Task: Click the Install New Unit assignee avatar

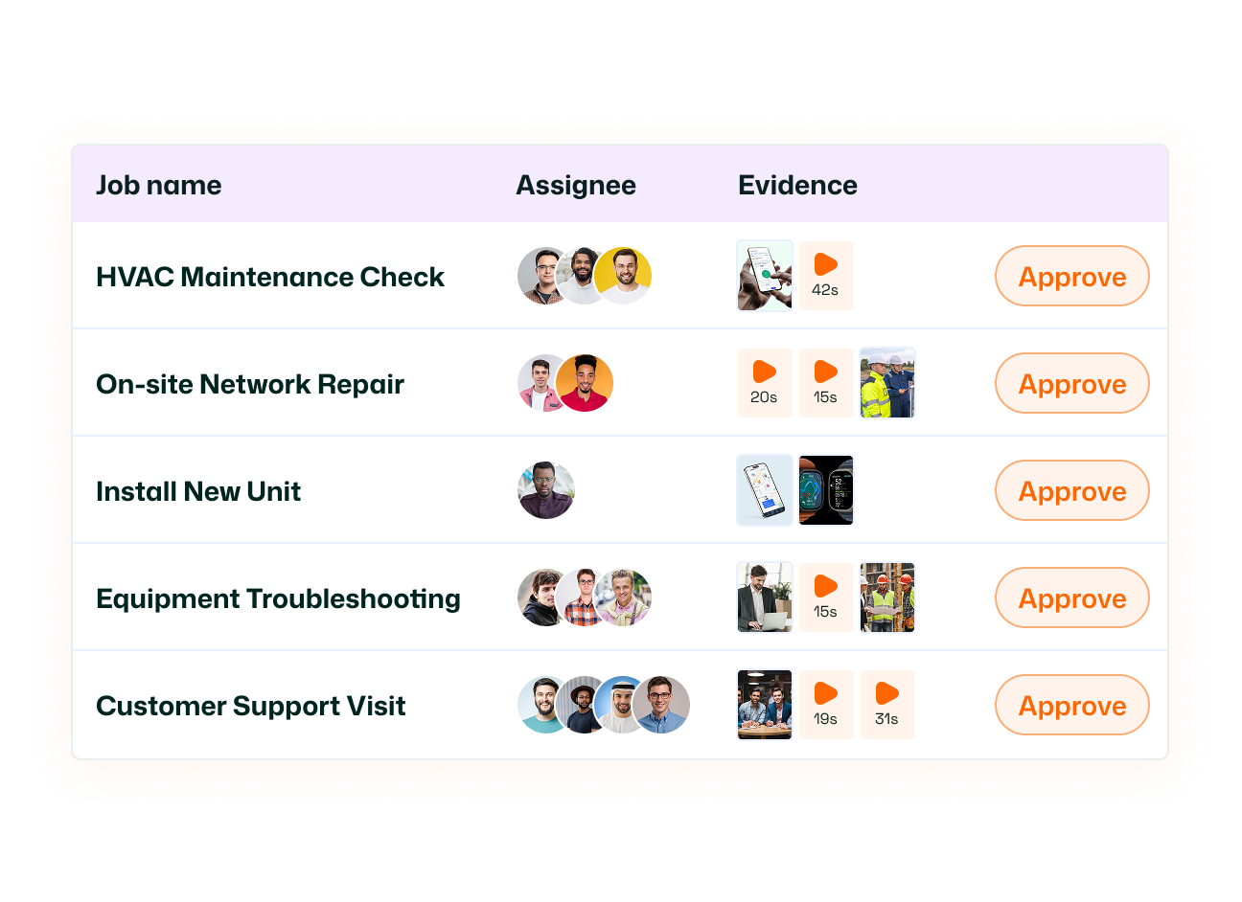Action: tap(546, 490)
